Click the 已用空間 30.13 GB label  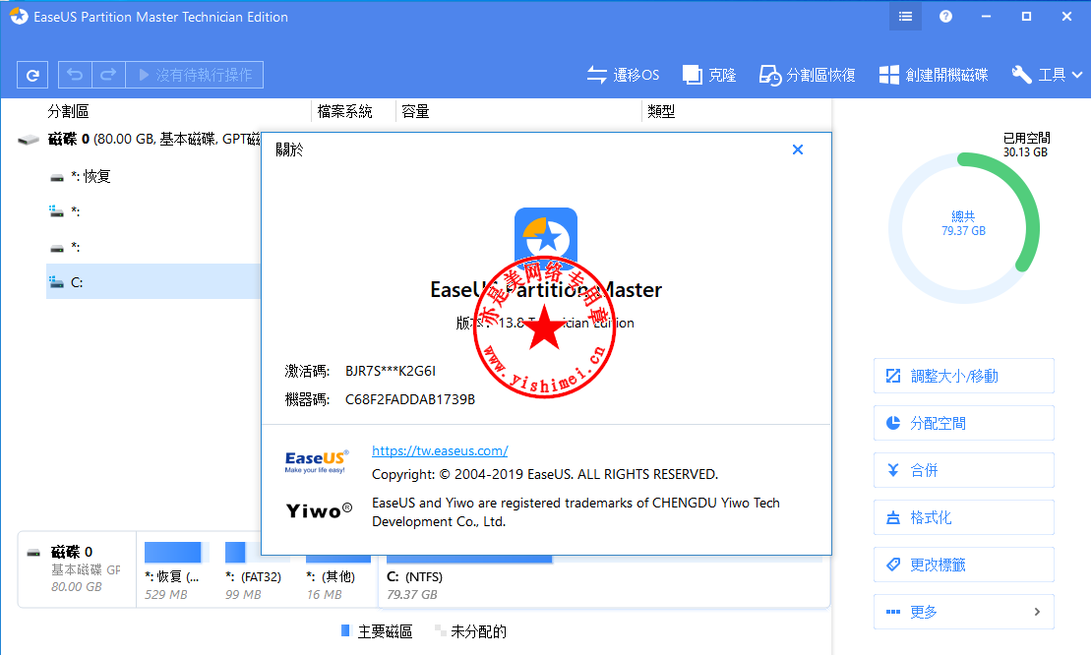click(x=1026, y=145)
